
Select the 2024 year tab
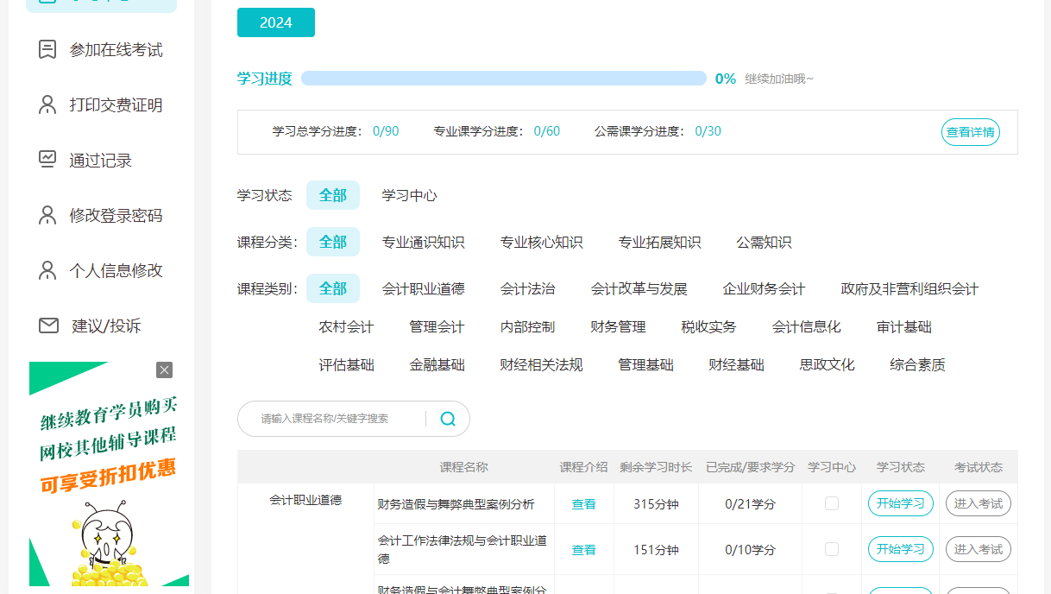[x=276, y=22]
